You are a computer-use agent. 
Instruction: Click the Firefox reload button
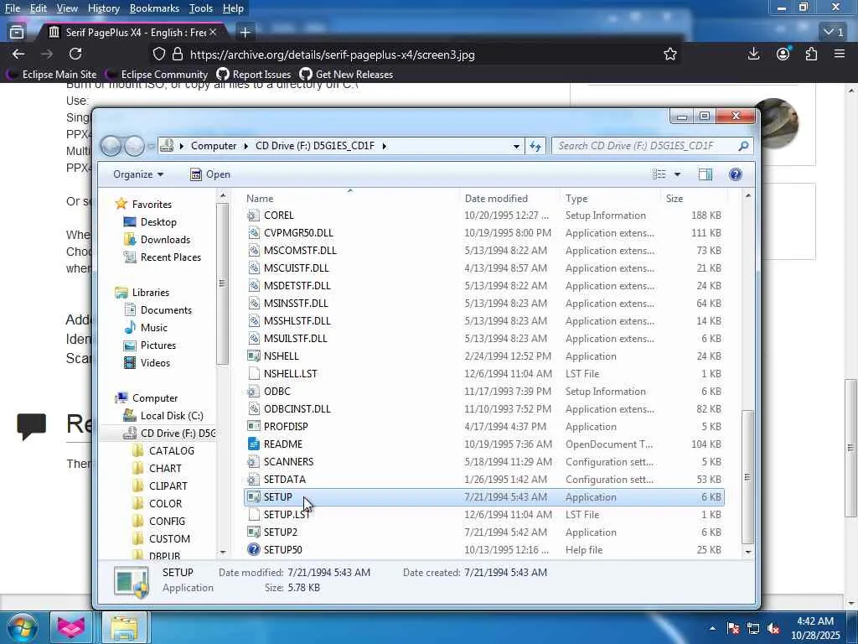pyautogui.click(x=75, y=54)
